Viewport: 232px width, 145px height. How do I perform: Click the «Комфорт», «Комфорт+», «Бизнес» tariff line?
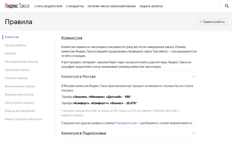click(x=99, y=103)
